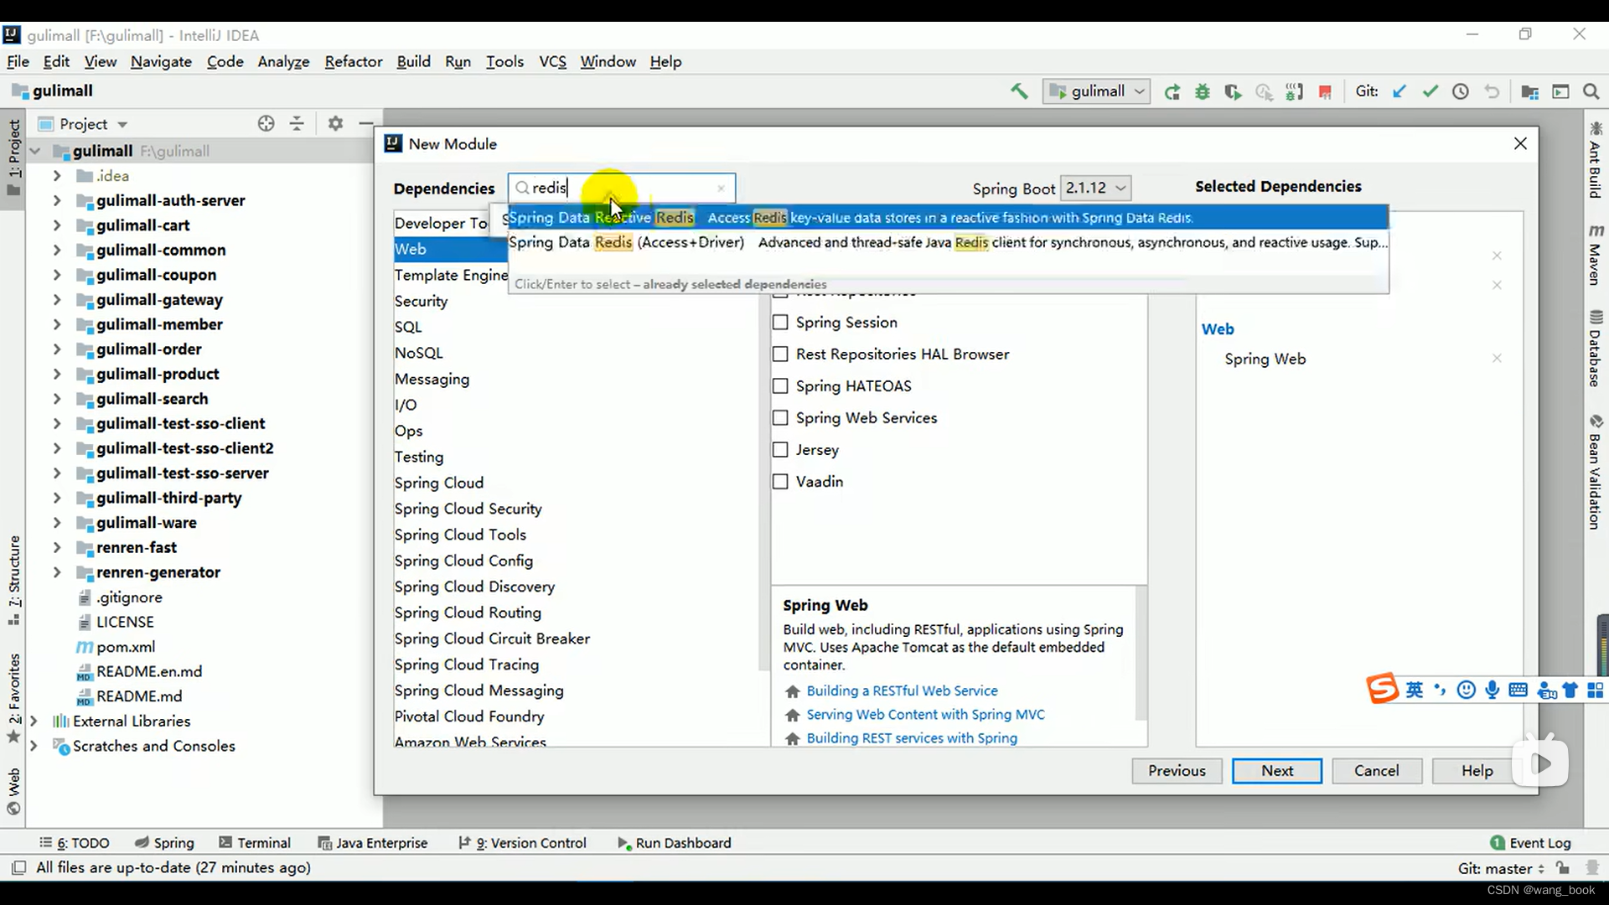Open the Favorites side tool window

[x=14, y=697]
